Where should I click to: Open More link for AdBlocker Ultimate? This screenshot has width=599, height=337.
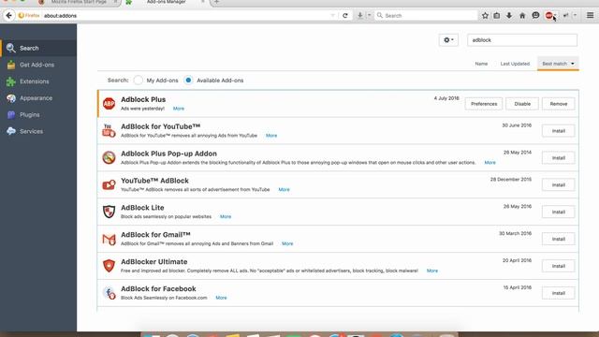pos(432,271)
